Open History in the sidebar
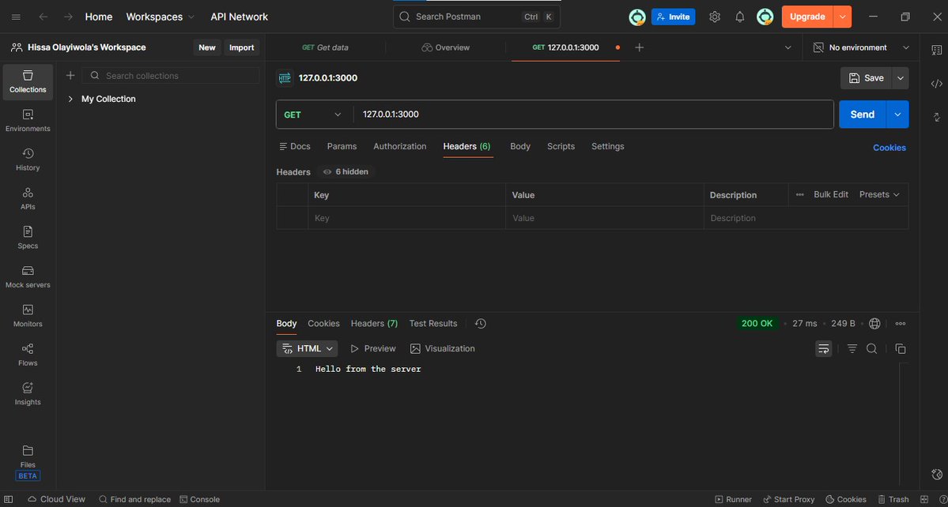This screenshot has height=507, width=948. 28,160
